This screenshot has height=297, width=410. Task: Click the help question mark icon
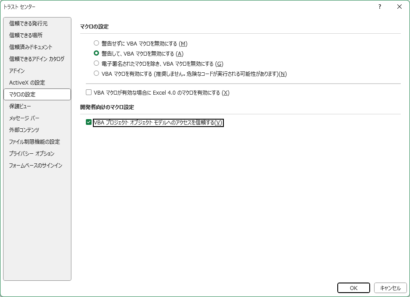380,7
